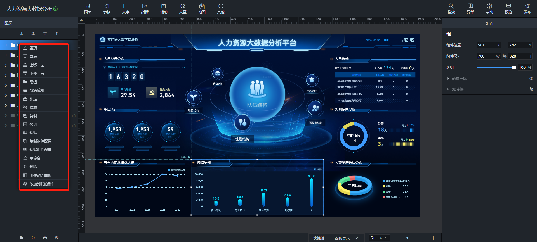This screenshot has height=242, width=537.
Task: Click the 指标 indicator toolbar icon
Action: click(x=145, y=9)
